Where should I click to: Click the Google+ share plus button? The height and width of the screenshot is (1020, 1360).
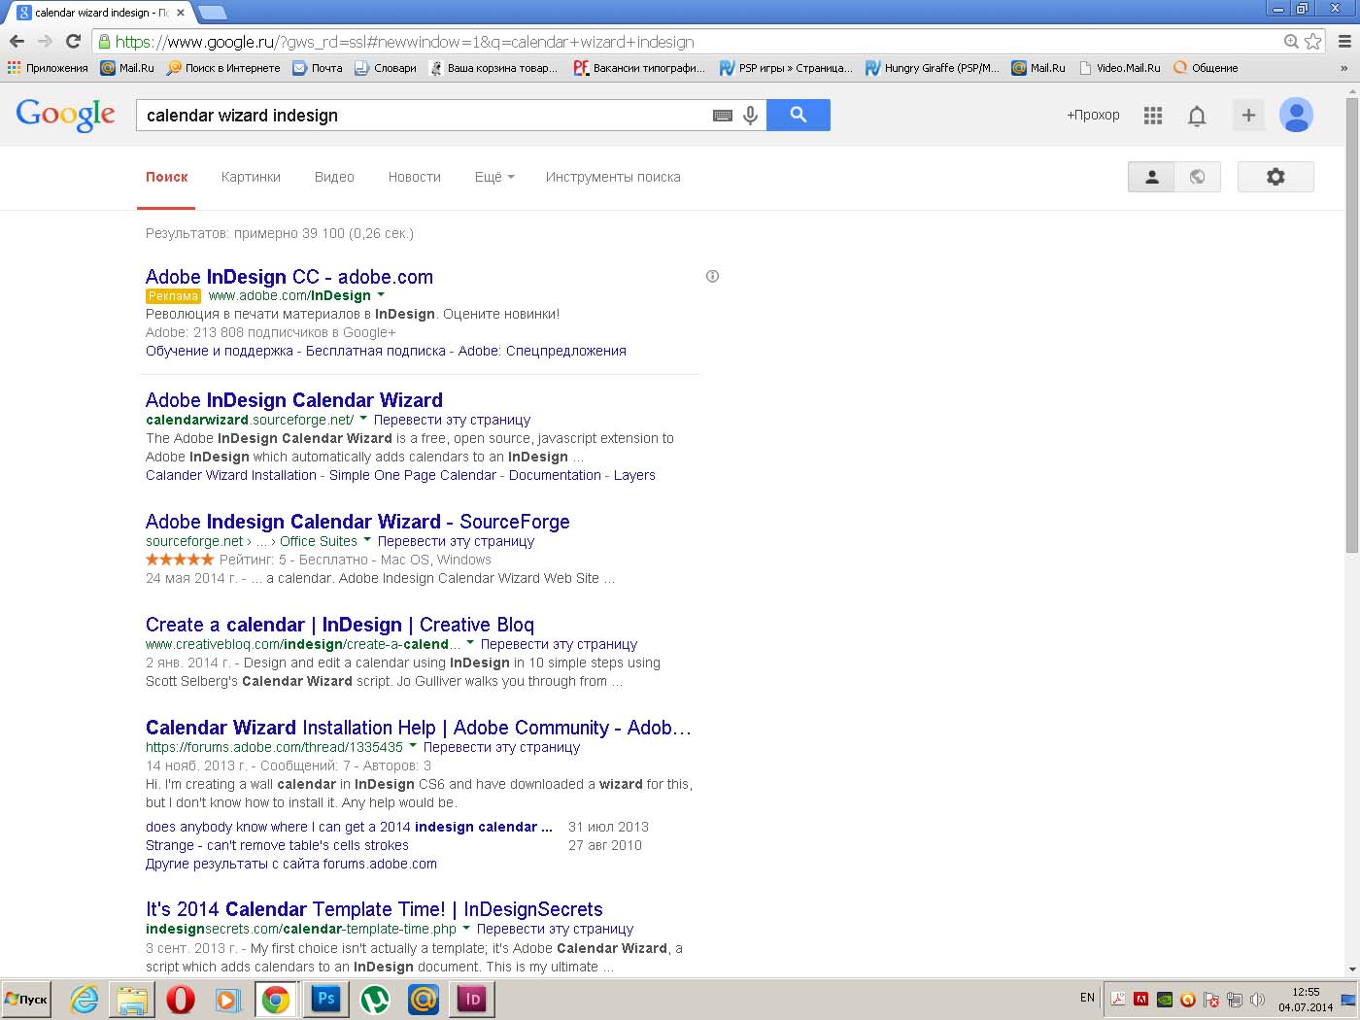click(1248, 115)
